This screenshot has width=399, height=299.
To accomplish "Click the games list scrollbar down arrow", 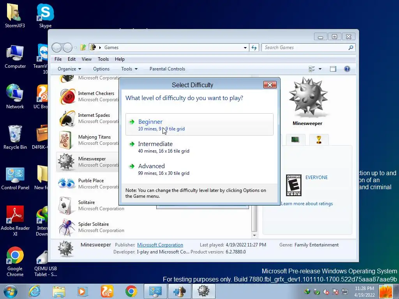I will click(254, 236).
